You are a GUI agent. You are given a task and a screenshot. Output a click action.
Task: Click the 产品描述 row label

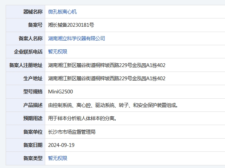[x=33, y=105]
